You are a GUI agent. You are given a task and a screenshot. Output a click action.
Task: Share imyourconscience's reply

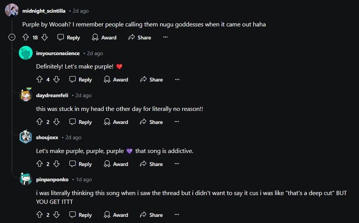[x=151, y=80]
